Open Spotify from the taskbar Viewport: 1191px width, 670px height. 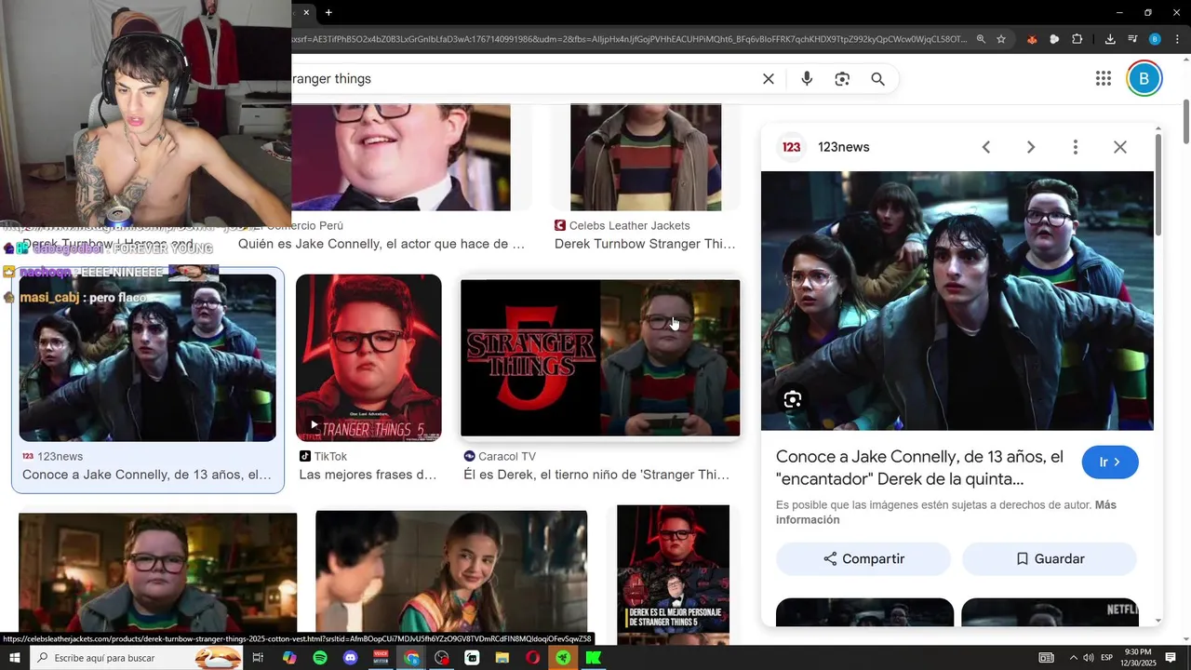coord(320,658)
